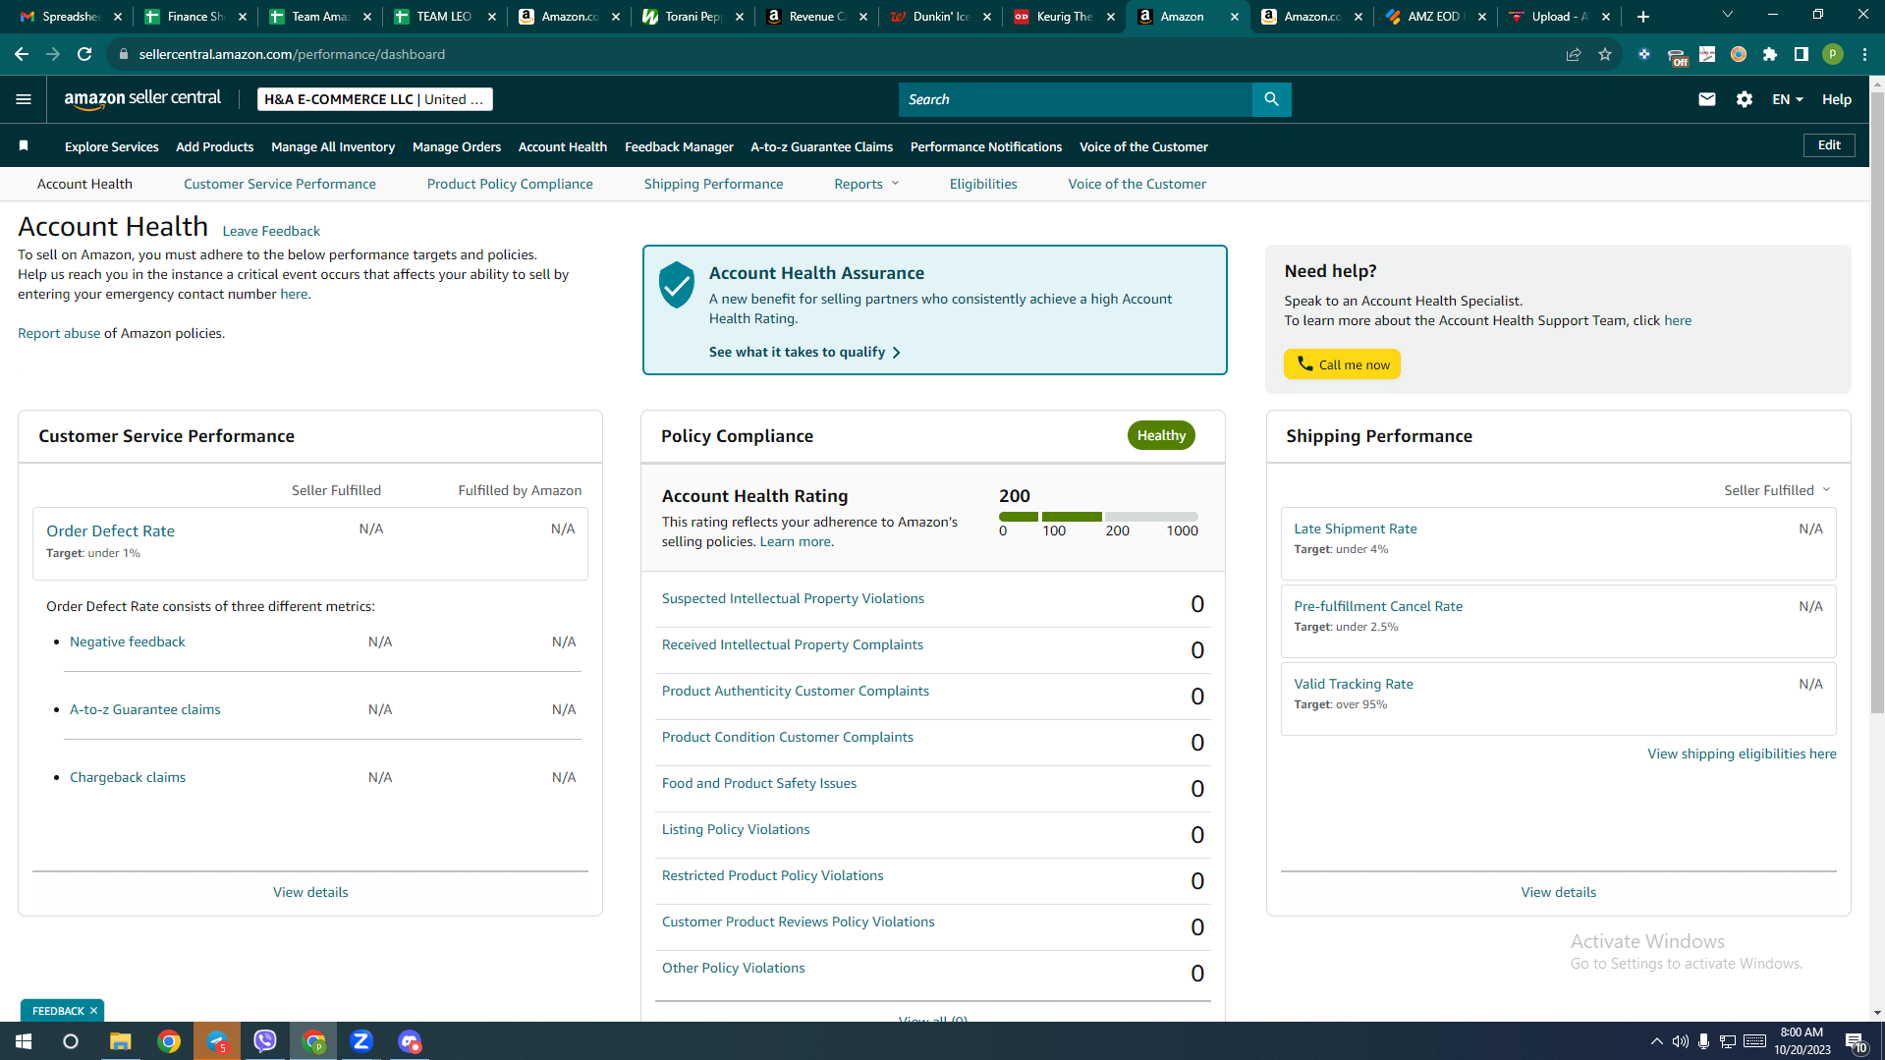Click the amazon seller central logo
Image resolution: width=1885 pixels, height=1060 pixels.
142,99
